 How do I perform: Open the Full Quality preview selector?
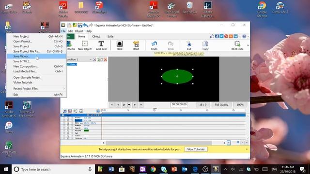click(x=221, y=105)
